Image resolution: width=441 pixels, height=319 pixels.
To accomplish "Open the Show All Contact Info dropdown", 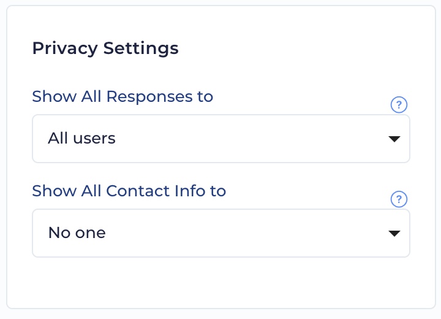I will pyautogui.click(x=221, y=233).
